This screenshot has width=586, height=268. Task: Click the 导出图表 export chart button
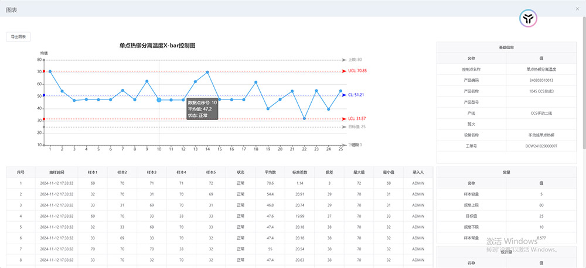coord(18,36)
